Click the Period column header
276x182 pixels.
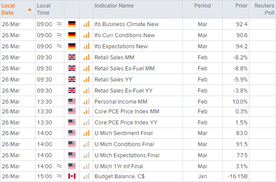tap(202, 6)
